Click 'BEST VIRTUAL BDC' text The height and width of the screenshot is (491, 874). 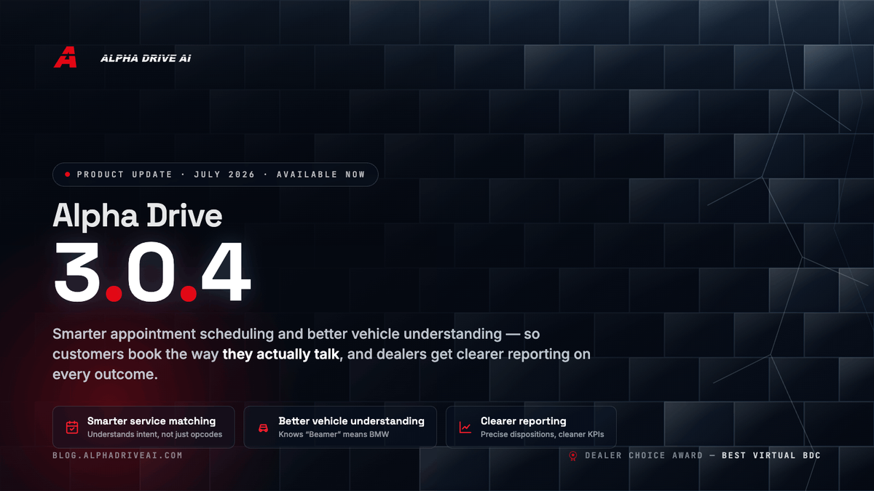pyautogui.click(x=771, y=455)
